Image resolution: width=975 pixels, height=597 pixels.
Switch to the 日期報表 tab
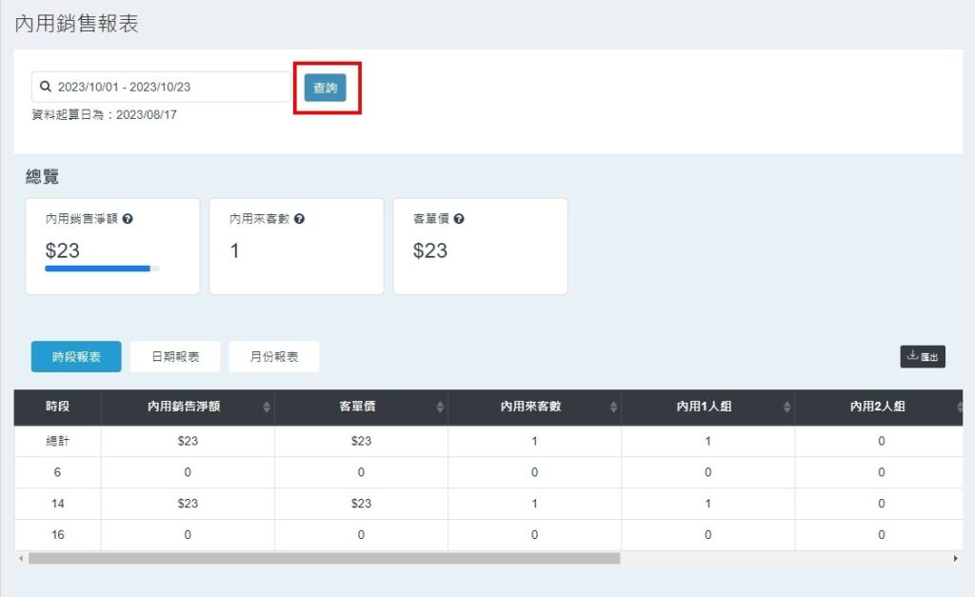[175, 356]
